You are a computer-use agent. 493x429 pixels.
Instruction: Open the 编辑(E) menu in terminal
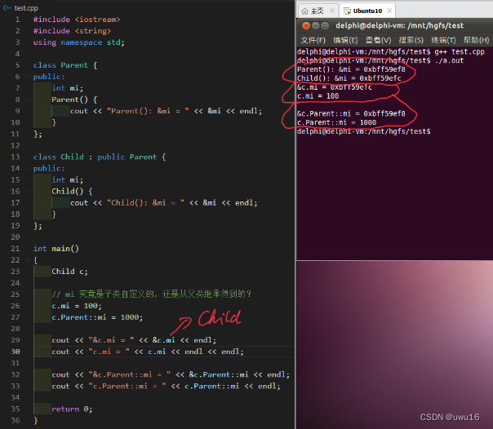point(345,40)
